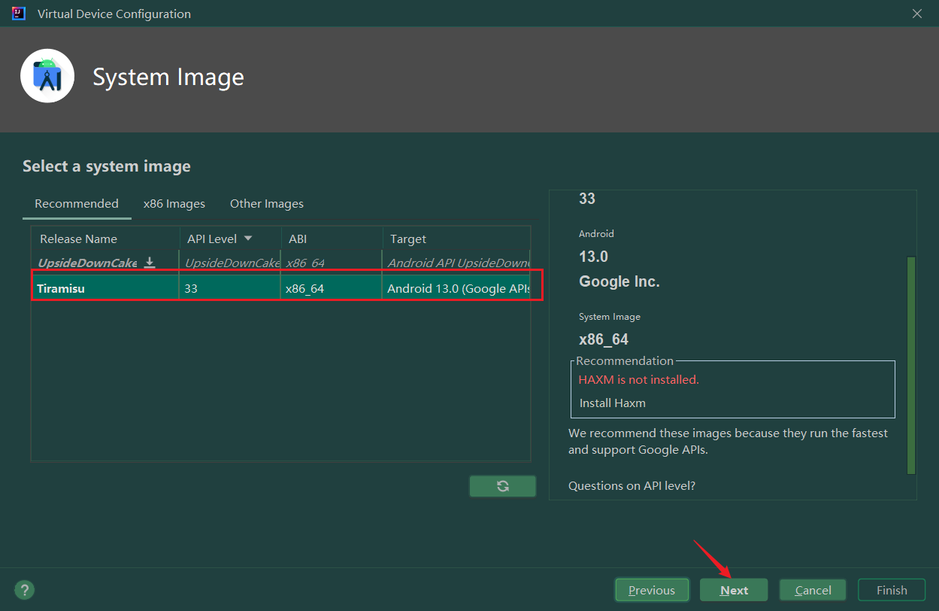939x611 pixels.
Task: Click the Android Studio logo in the header
Action: click(x=47, y=75)
